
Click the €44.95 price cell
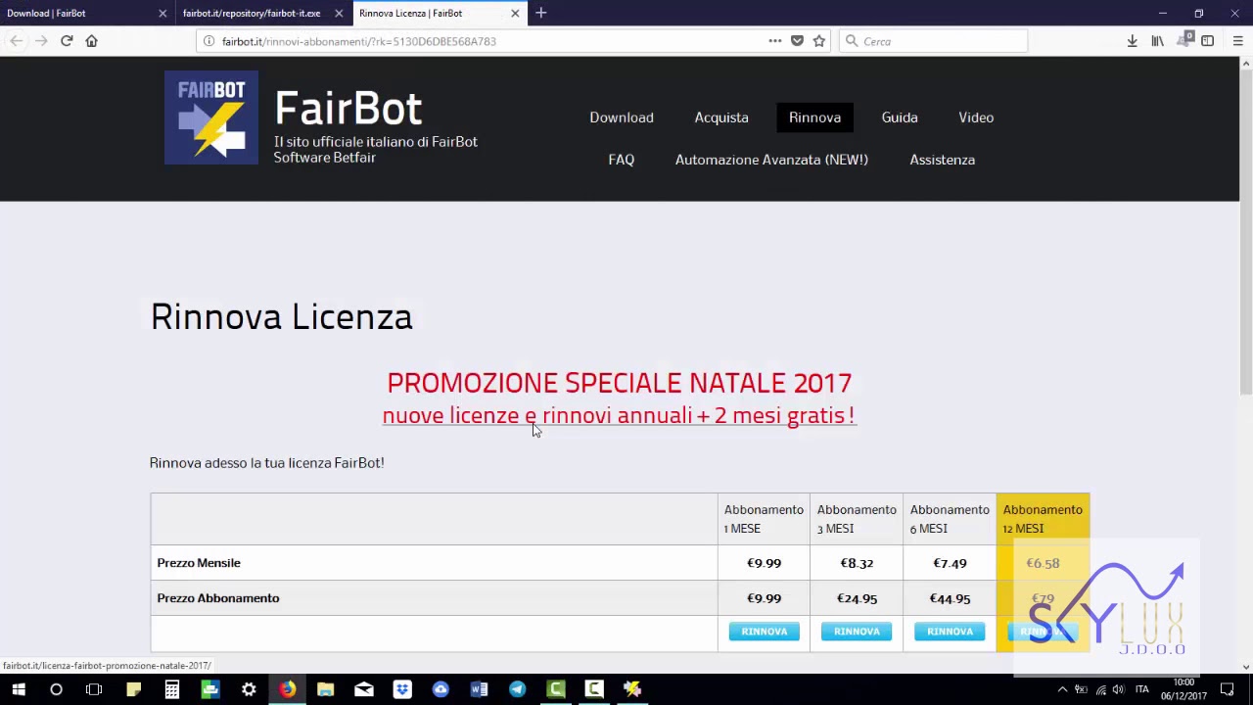pyautogui.click(x=950, y=598)
